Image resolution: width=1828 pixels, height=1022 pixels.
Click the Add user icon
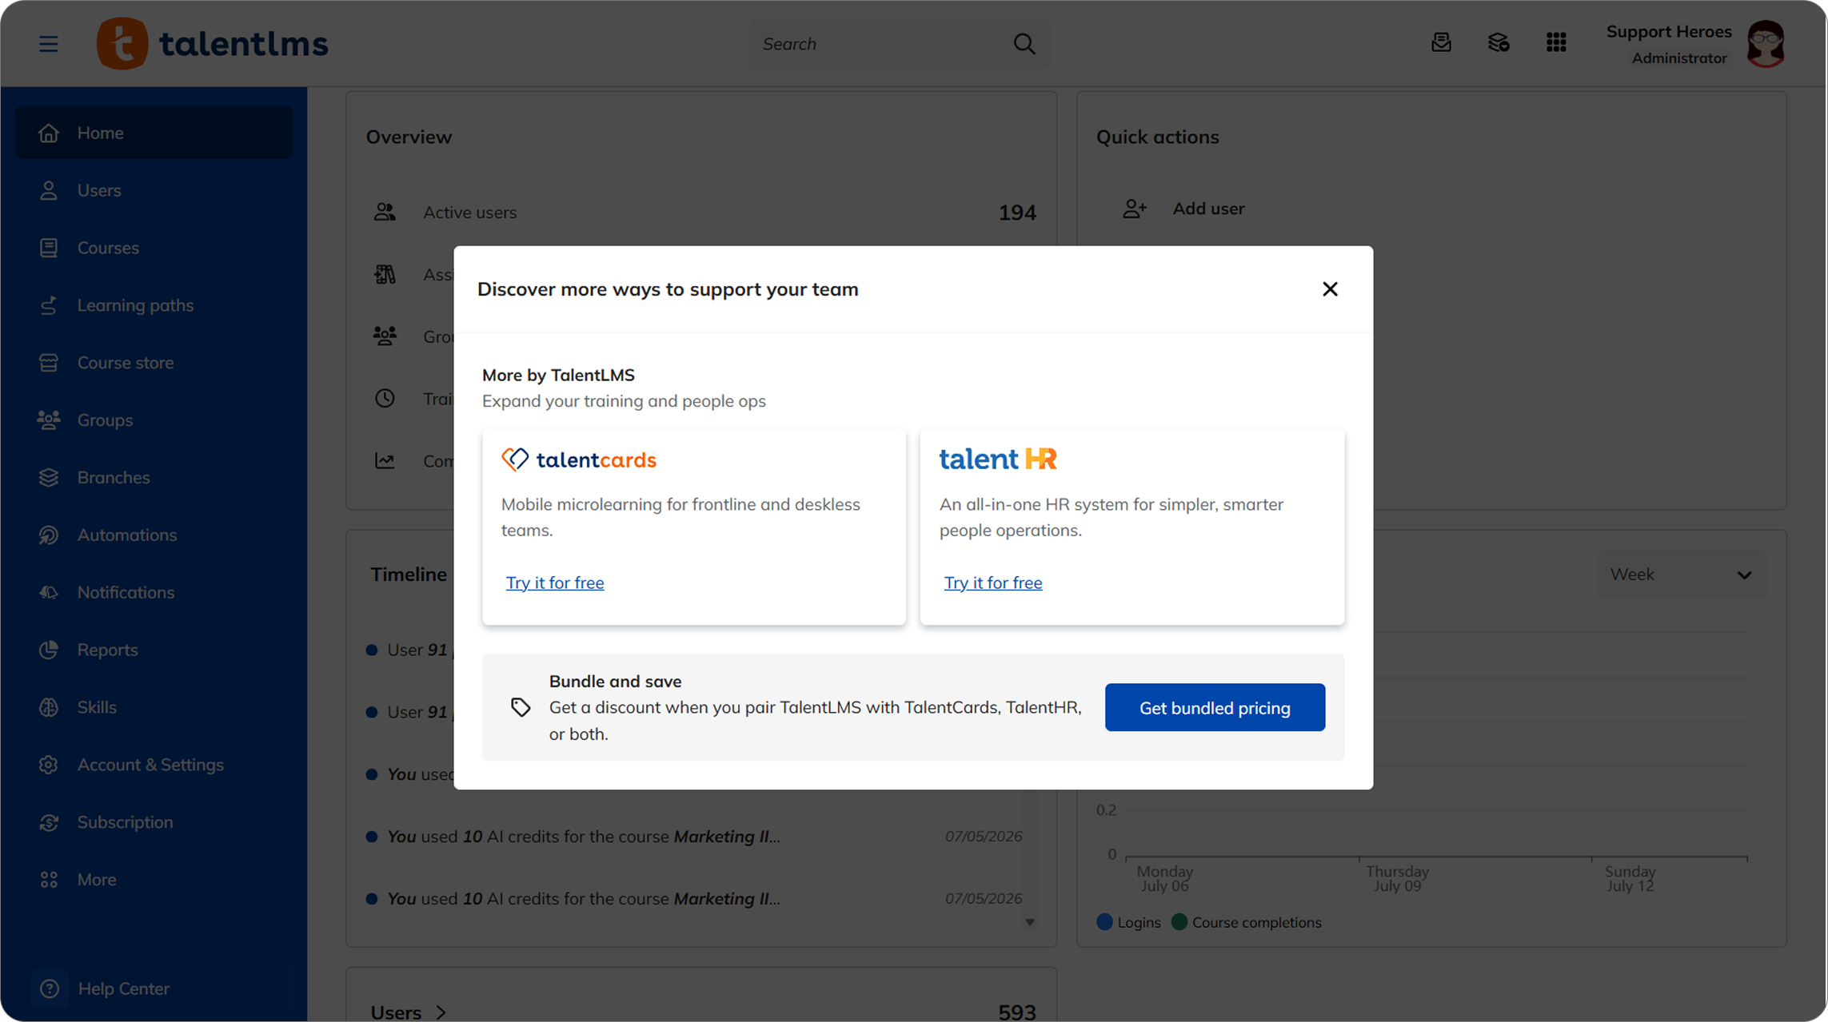point(1135,209)
